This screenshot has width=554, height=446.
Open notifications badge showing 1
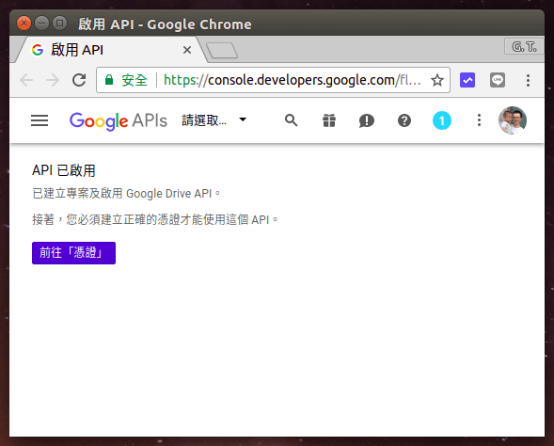[x=442, y=120]
